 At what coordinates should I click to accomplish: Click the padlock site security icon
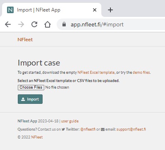click(x=64, y=24)
